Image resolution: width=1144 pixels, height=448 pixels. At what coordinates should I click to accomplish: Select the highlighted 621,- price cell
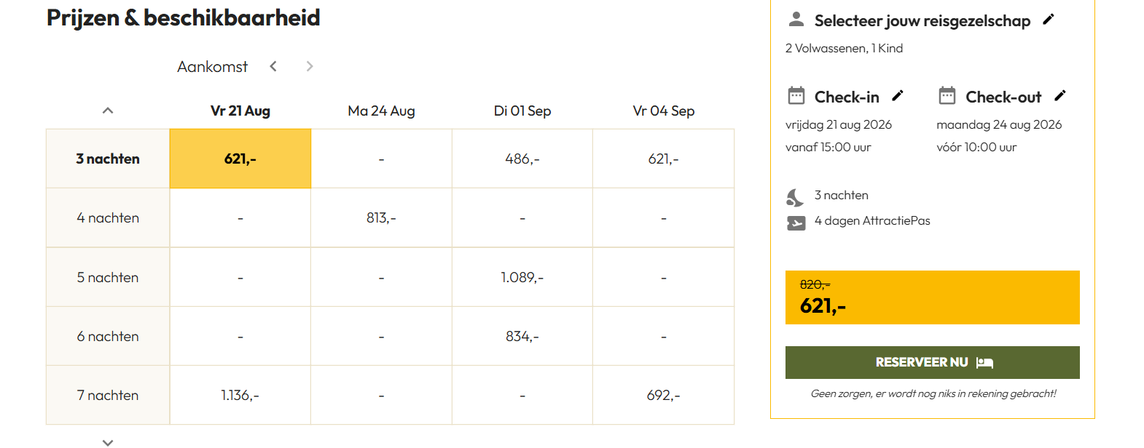(x=240, y=159)
